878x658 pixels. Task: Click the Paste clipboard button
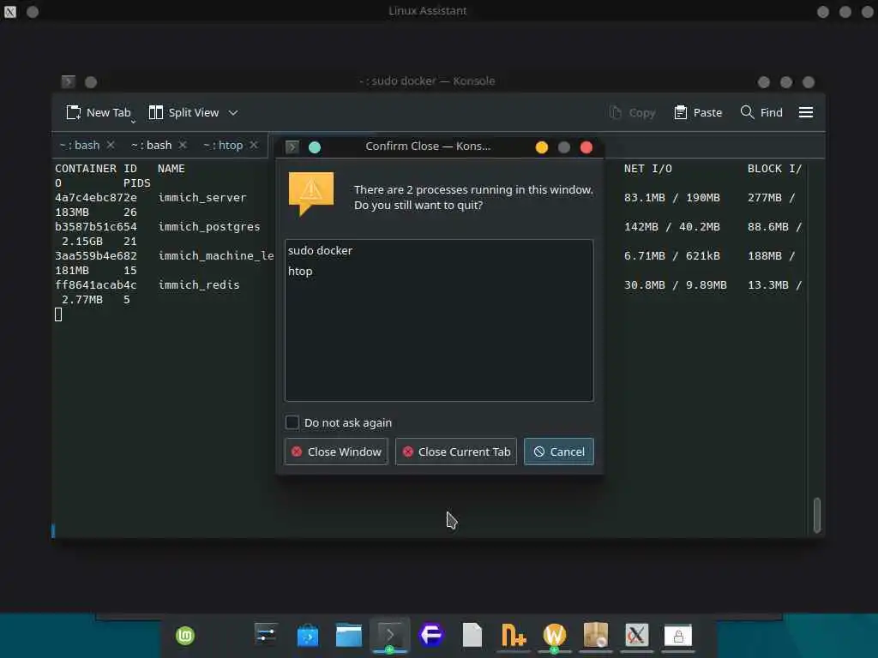(698, 112)
